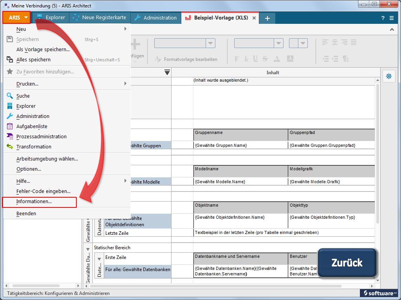Open the help question mark icon

(383, 18)
